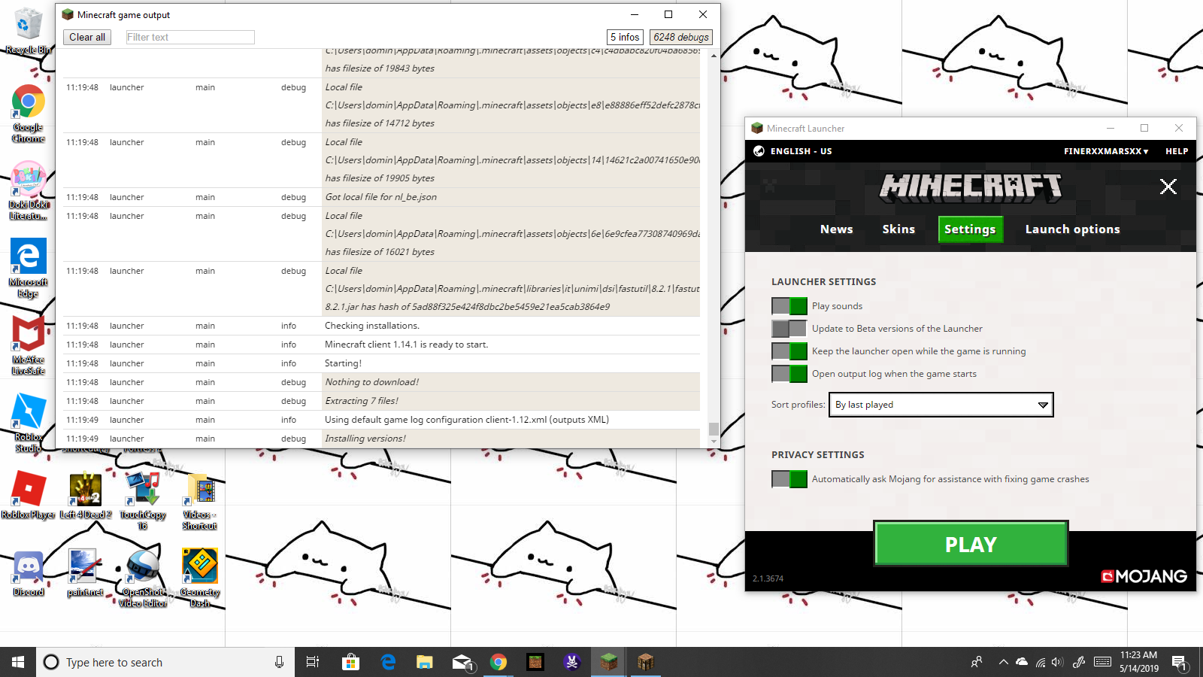Select the Microsoft Edge desktop icon
Viewport: 1203px width, 677px height.
[x=28, y=269]
